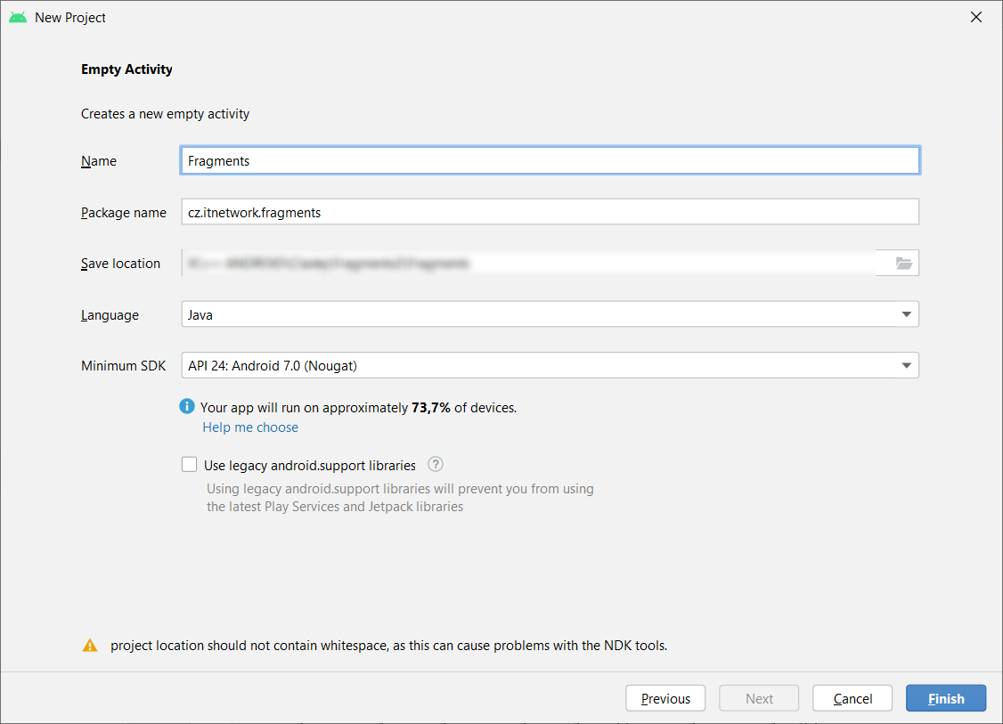Viewport: 1003px width, 724px height.
Task: Click the Android logo in title bar
Action: [x=18, y=17]
